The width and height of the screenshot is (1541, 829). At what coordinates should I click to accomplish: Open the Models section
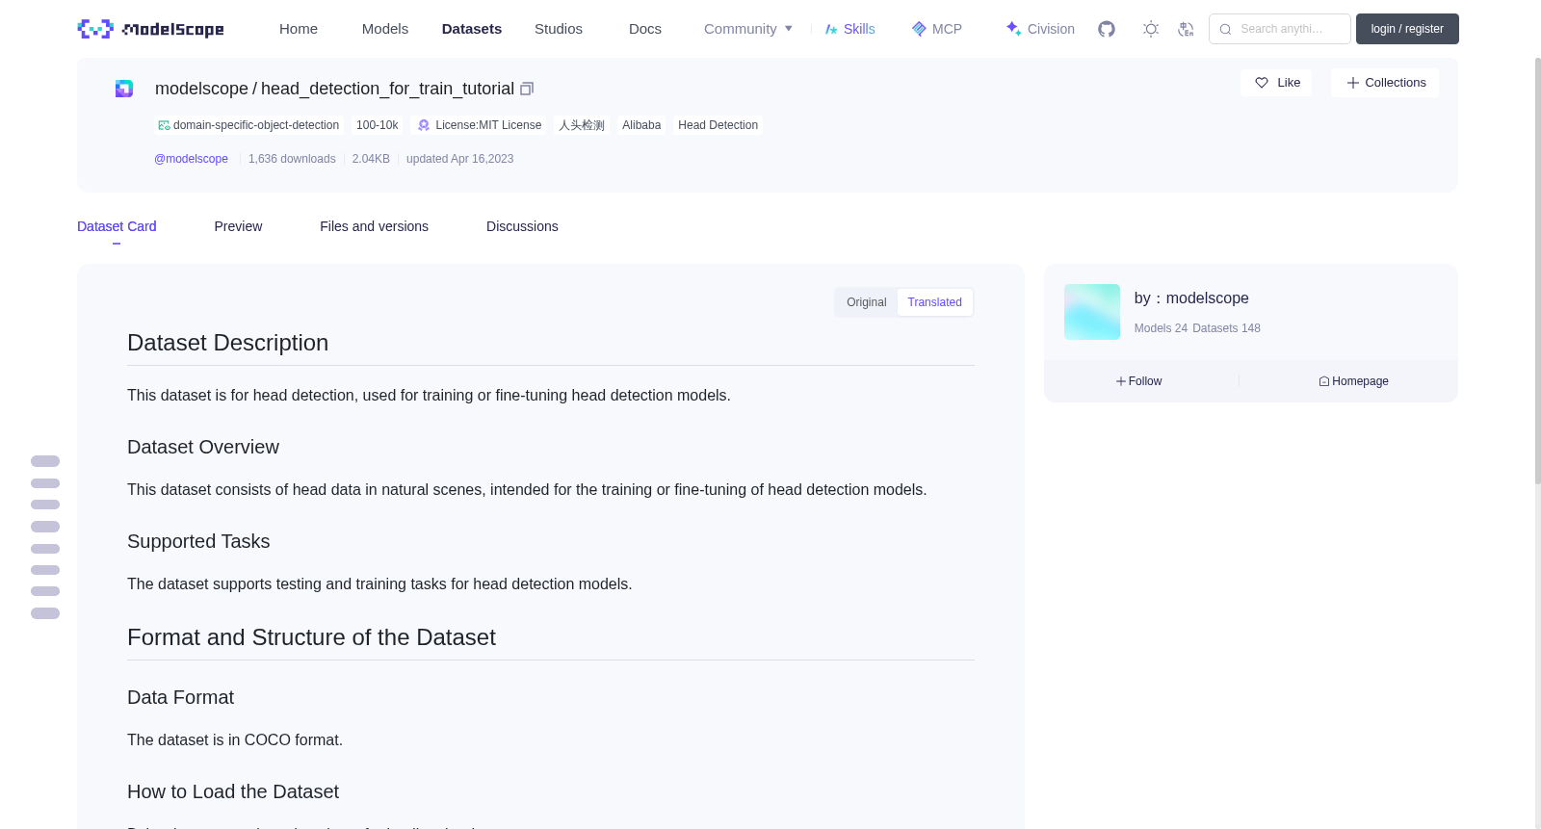coord(385,29)
